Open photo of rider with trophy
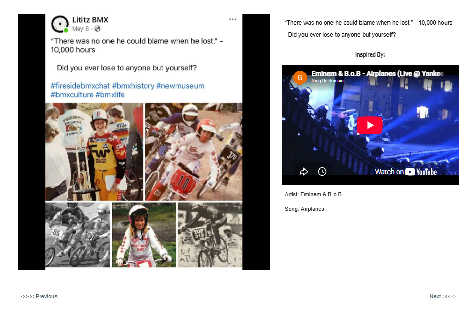Screen dimensions: 472x309 pyautogui.click(x=94, y=152)
